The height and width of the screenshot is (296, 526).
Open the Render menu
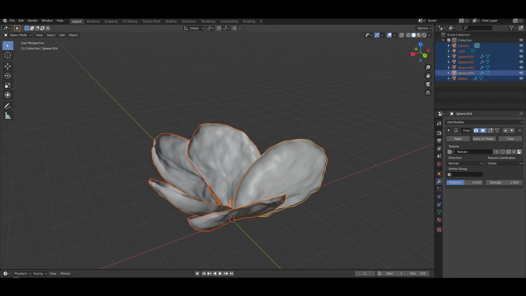tap(33, 21)
